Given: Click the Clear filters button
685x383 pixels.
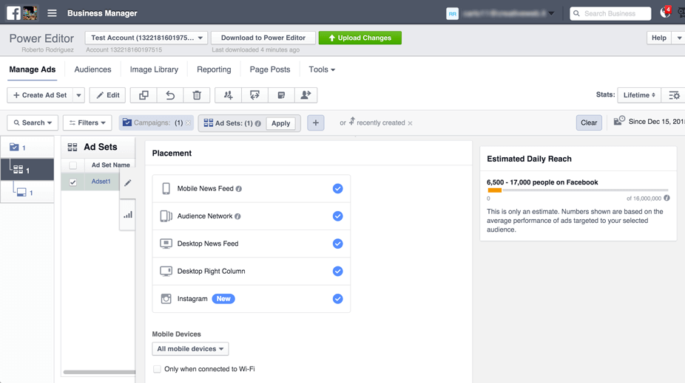Looking at the screenshot, I should click(589, 123).
